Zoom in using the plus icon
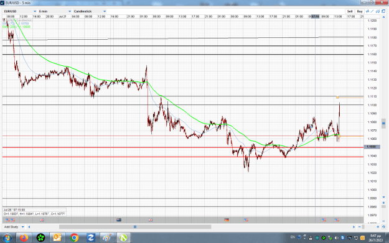 click(x=378, y=227)
